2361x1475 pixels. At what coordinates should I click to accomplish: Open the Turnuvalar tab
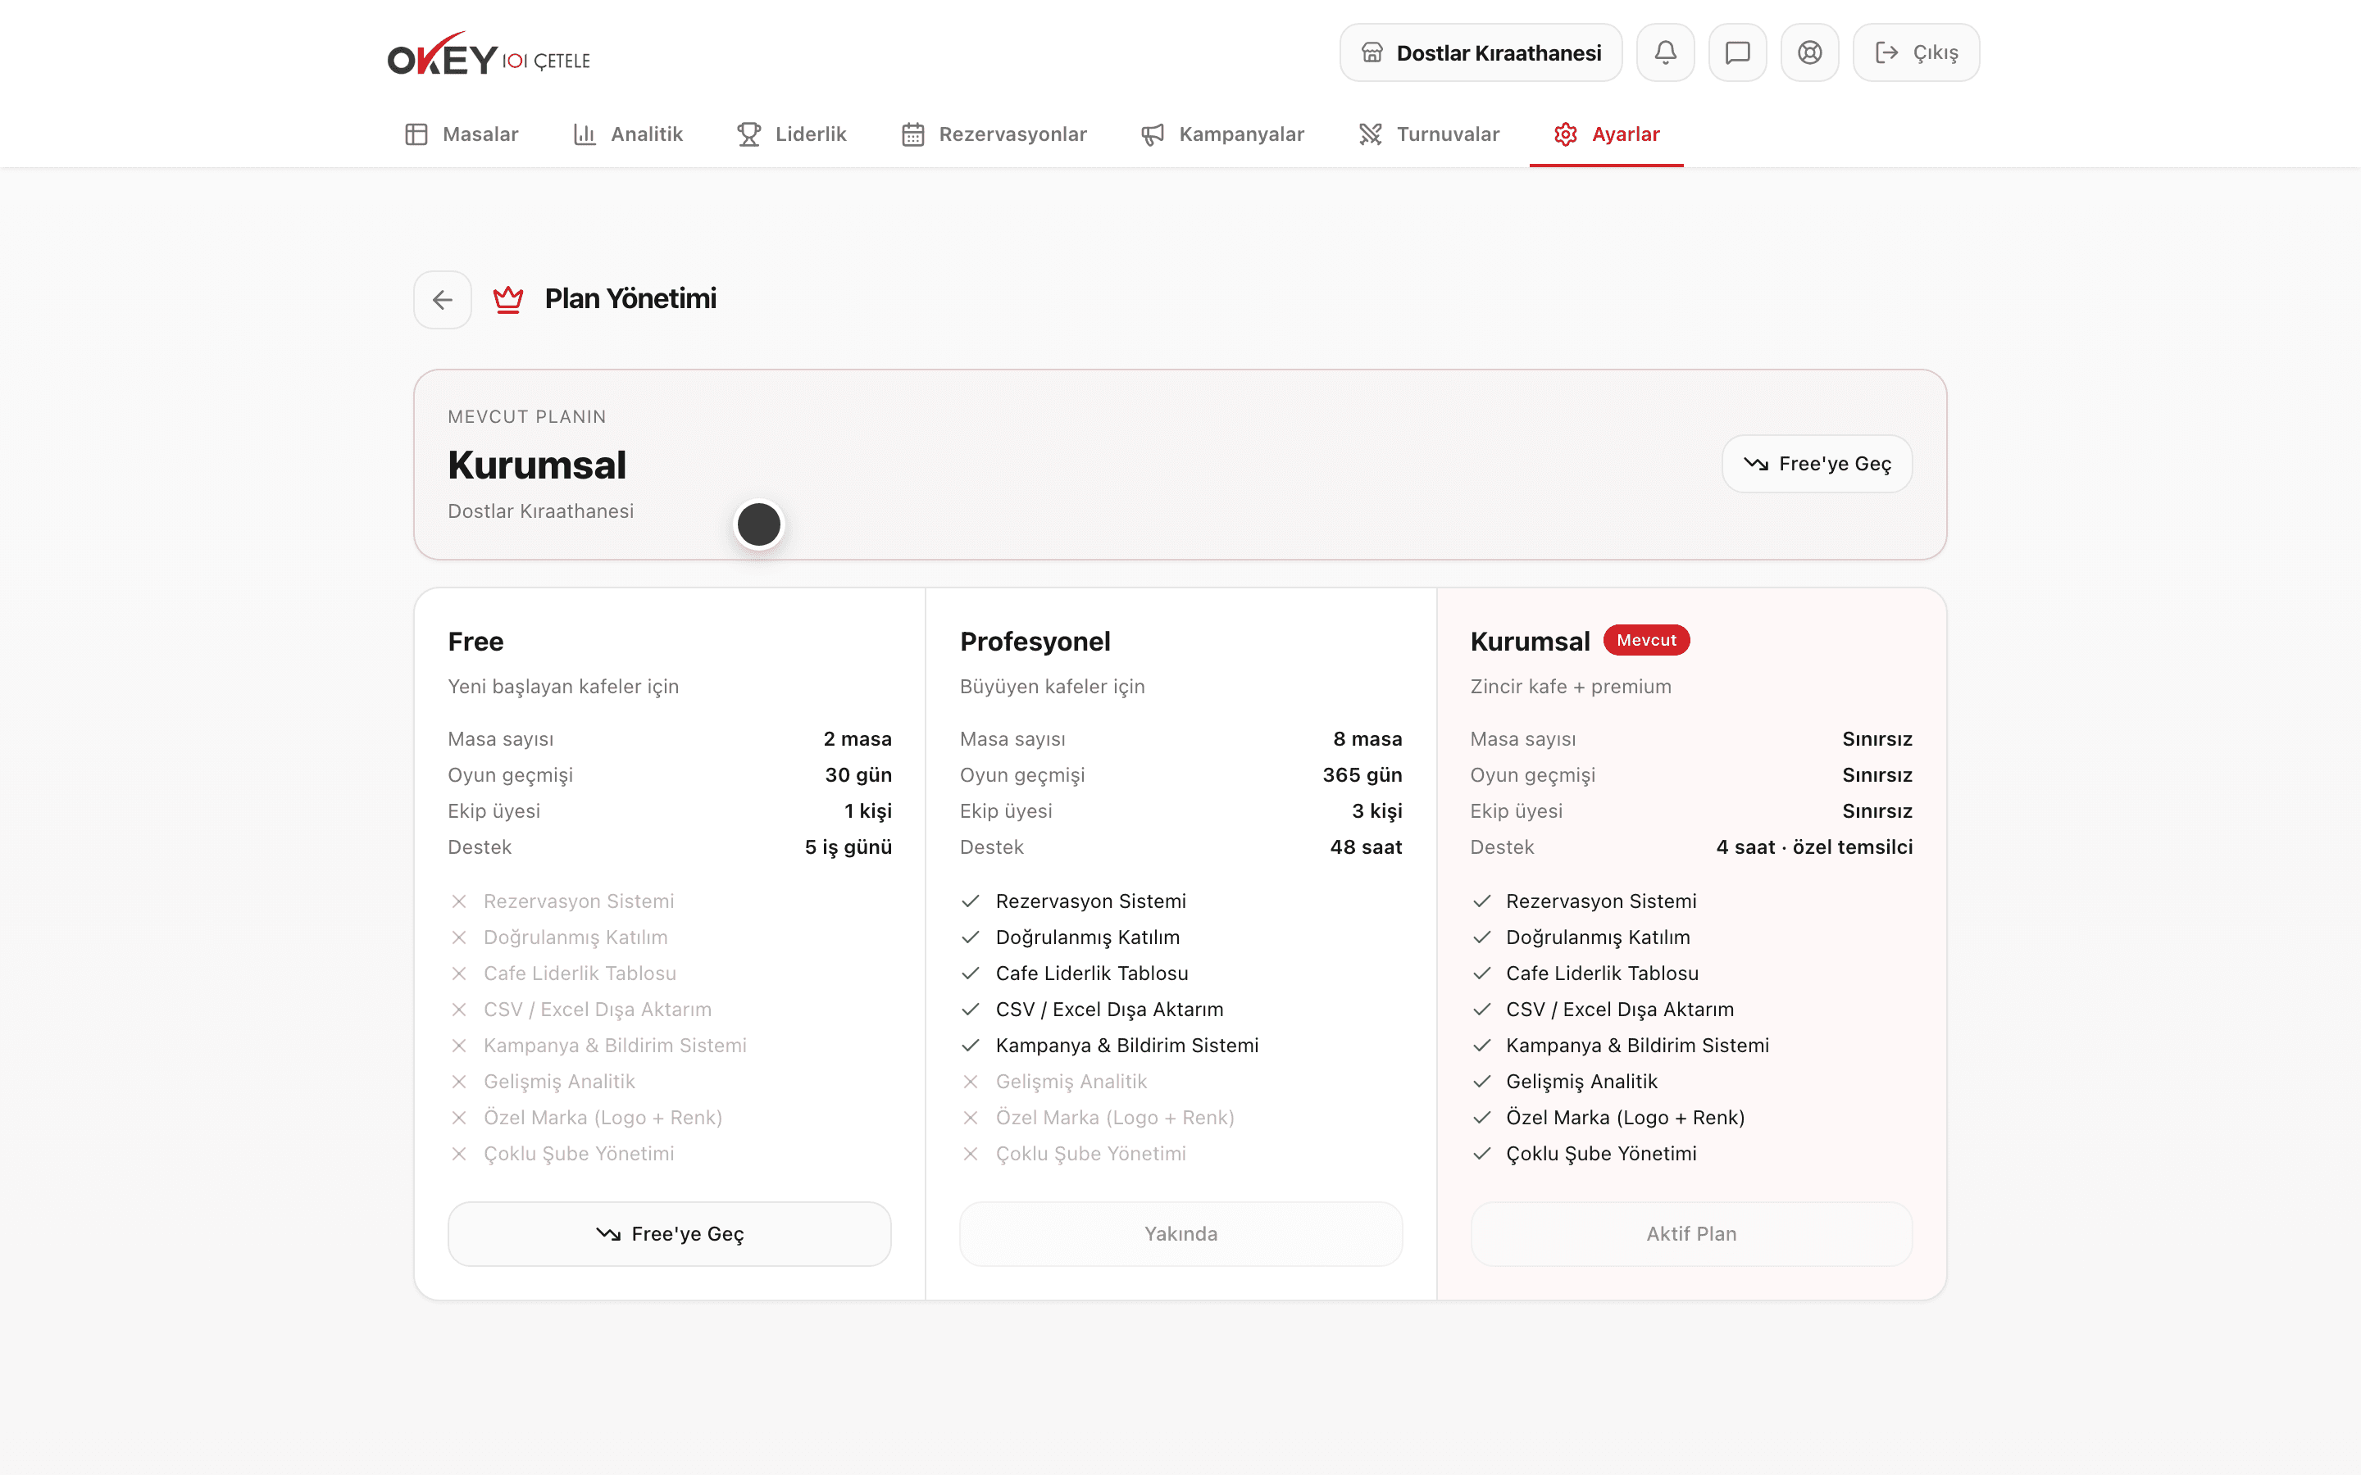coord(1428,134)
